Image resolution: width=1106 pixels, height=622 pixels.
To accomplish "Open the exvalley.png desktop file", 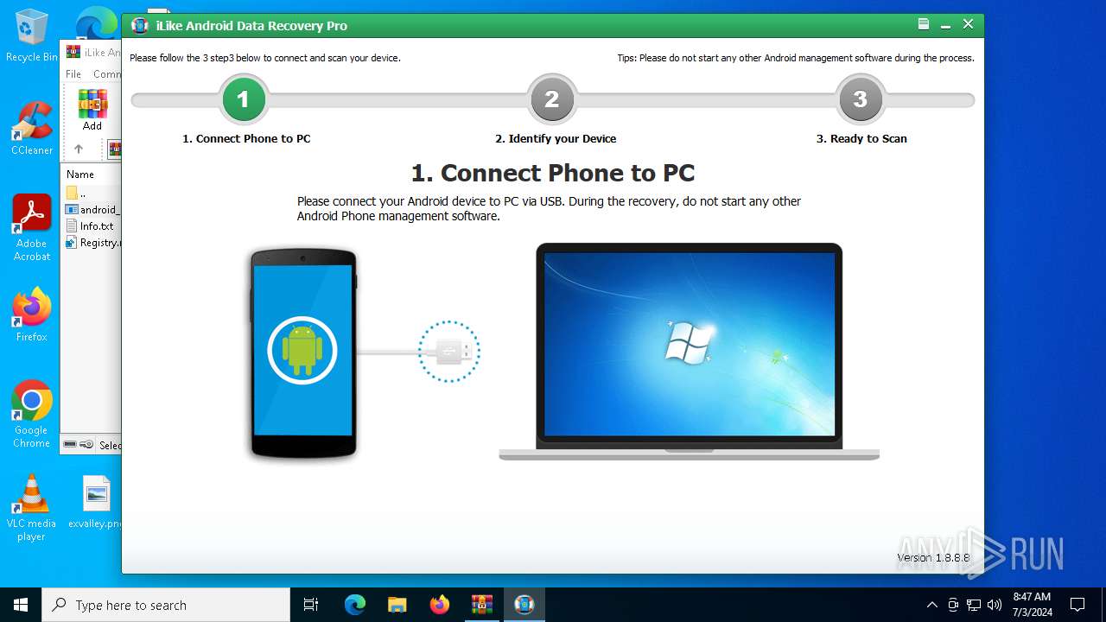I will [96, 502].
